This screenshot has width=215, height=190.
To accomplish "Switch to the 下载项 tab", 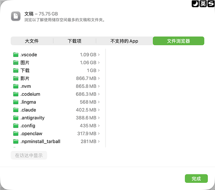I will point(74,41).
